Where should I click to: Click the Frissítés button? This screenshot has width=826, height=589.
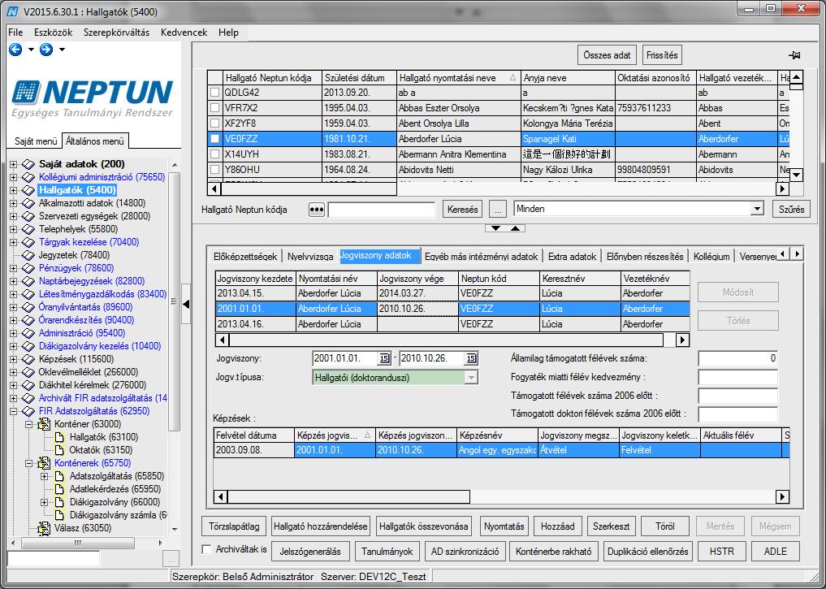[662, 55]
